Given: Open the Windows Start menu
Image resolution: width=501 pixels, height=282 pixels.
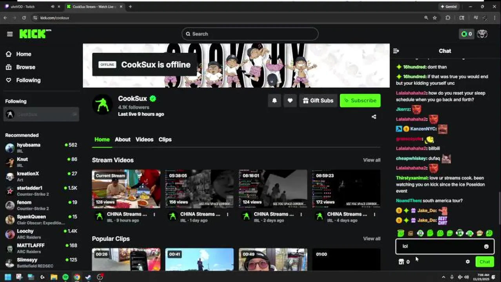Looking at the screenshot, I should tap(8, 277).
